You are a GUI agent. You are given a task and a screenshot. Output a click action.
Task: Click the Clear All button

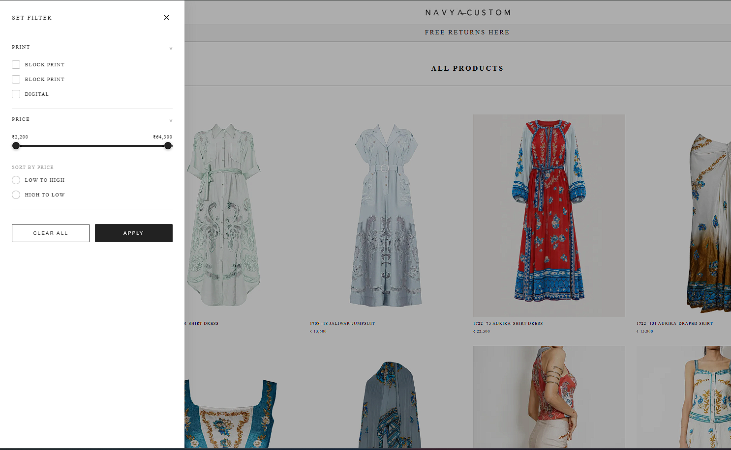point(51,233)
